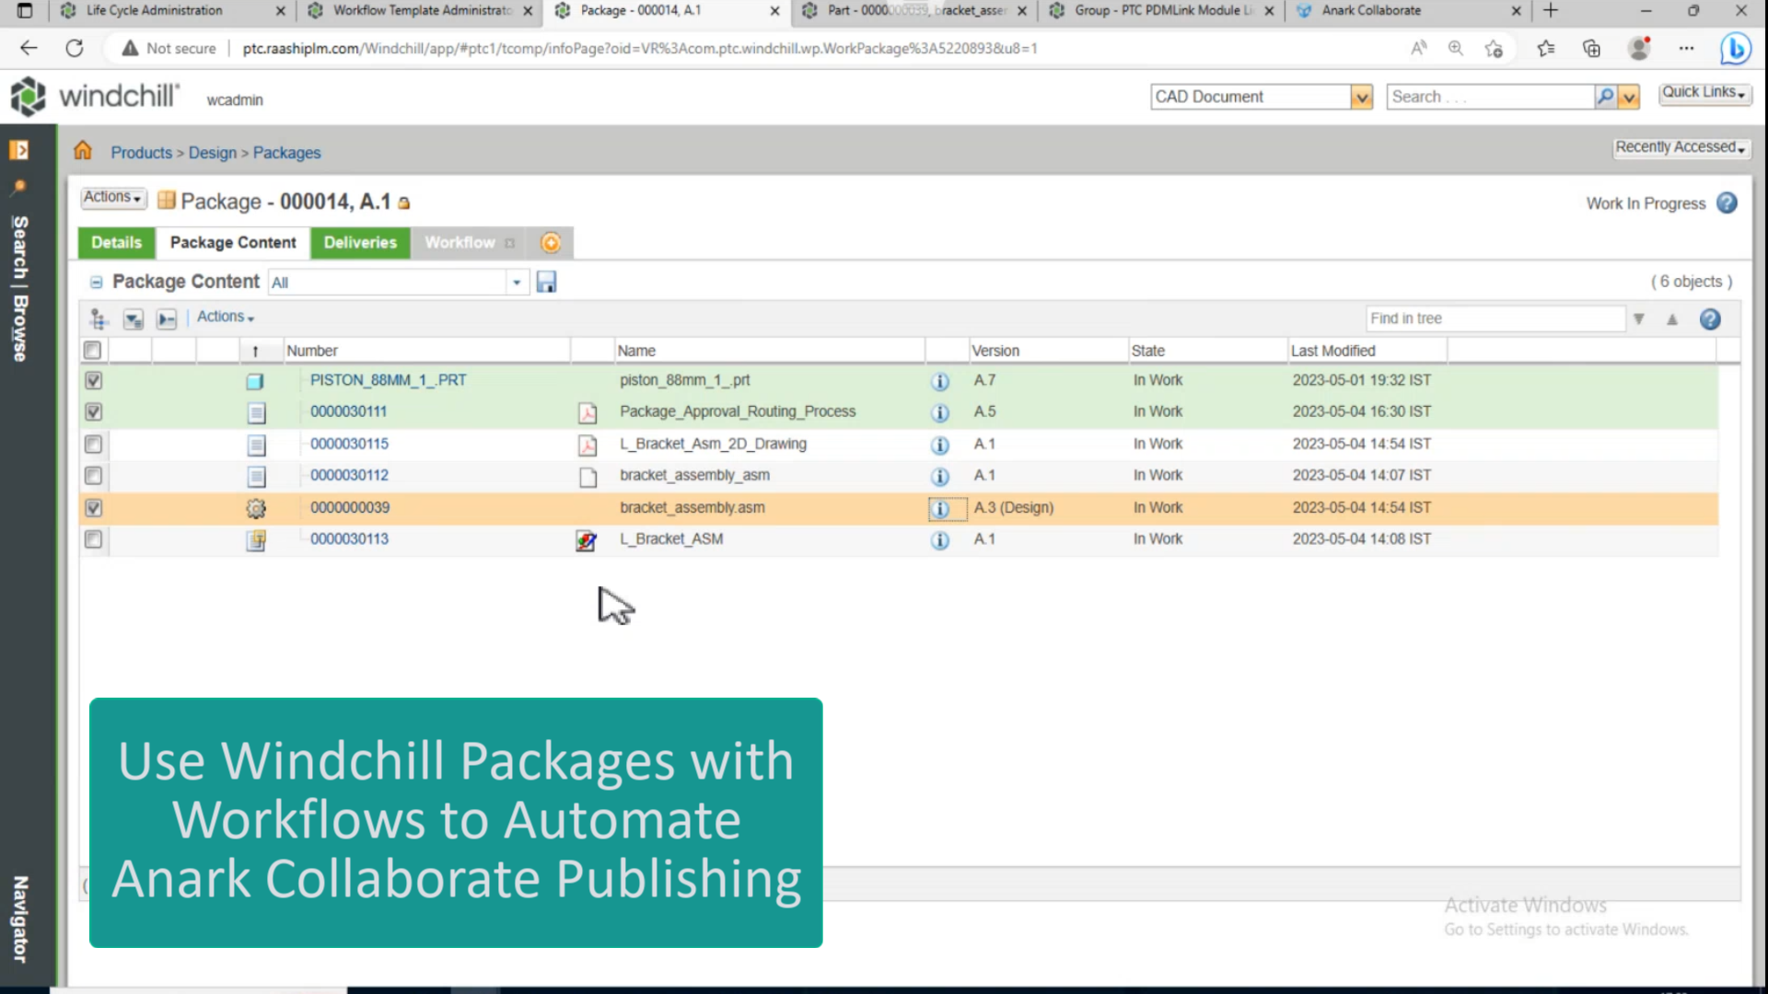Open the Navigator side panel
Image resolution: width=1768 pixels, height=994 pixels.
[x=19, y=919]
